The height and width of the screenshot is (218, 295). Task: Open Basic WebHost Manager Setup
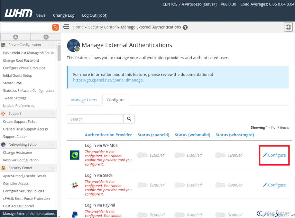tap(28, 53)
